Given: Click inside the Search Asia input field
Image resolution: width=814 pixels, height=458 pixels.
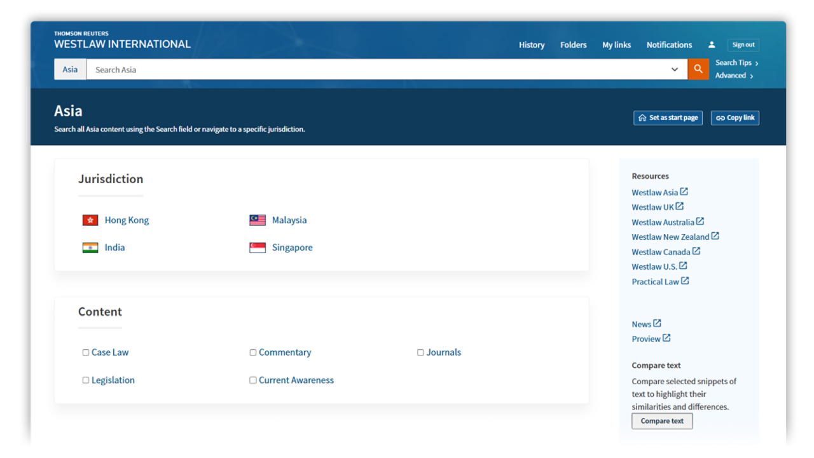Looking at the screenshot, I should [254, 69].
